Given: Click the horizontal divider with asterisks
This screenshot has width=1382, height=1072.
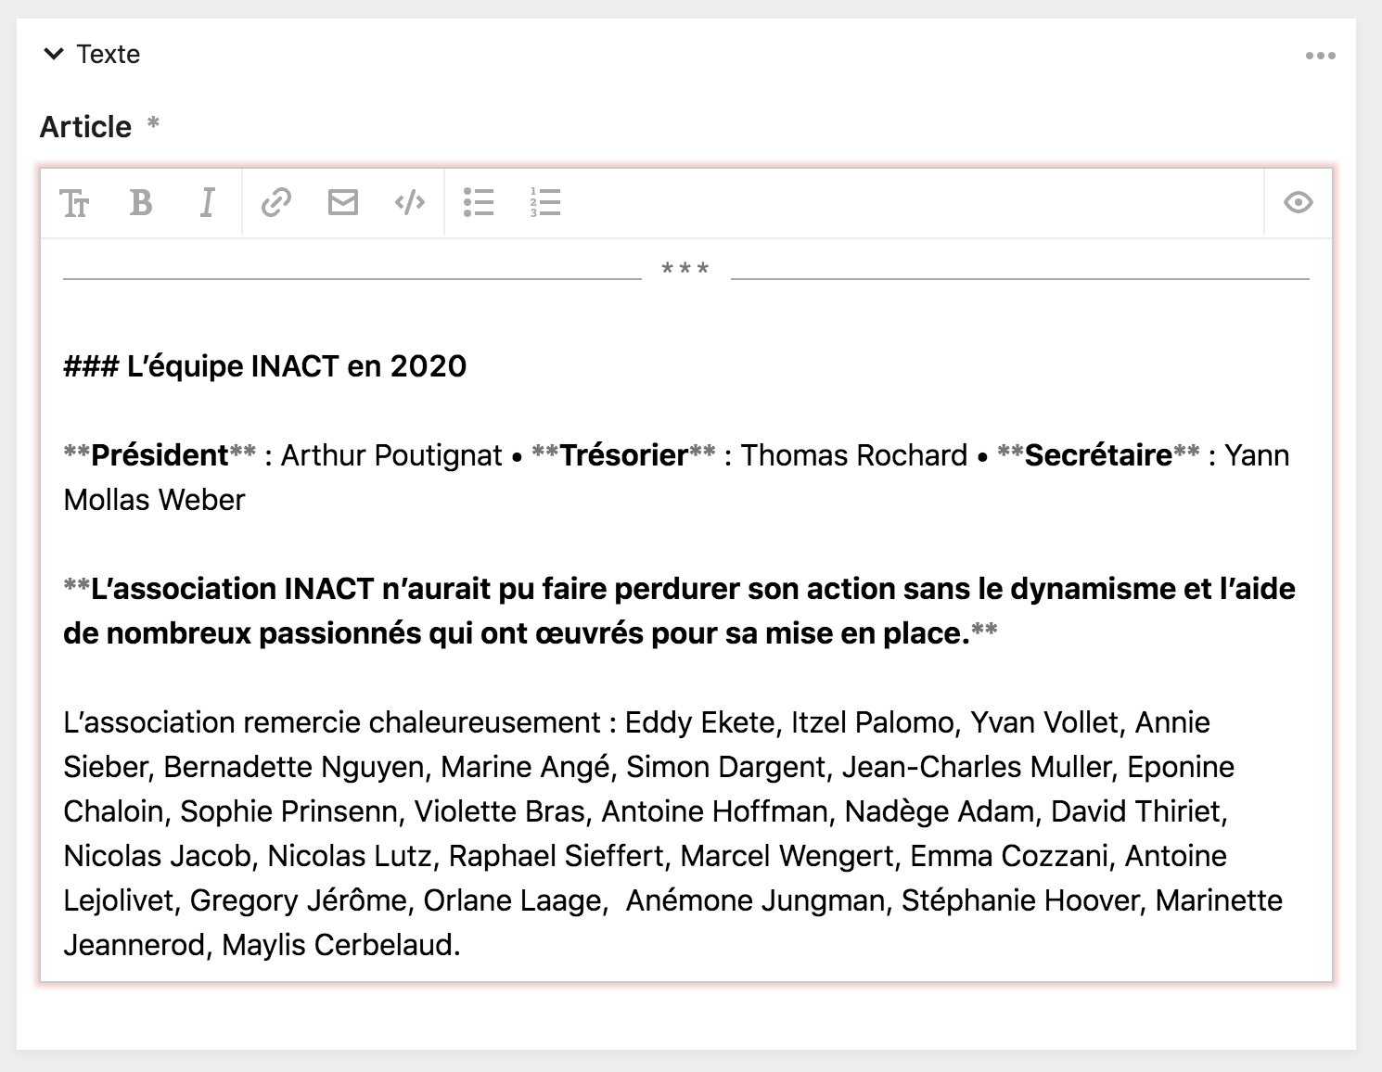Looking at the screenshot, I should (x=685, y=271).
